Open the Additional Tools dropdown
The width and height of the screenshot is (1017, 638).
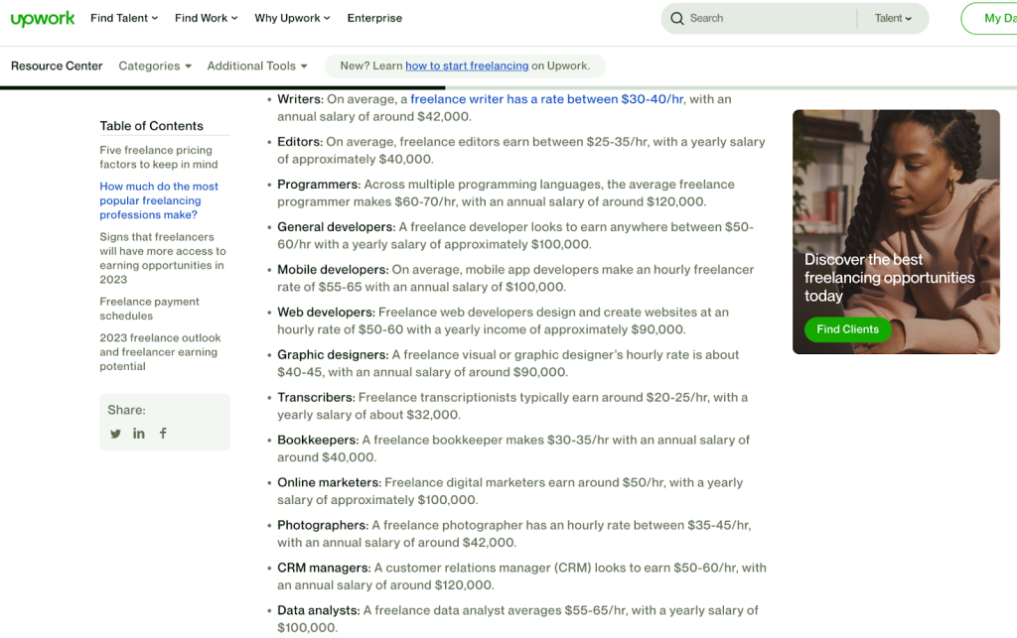pos(257,66)
